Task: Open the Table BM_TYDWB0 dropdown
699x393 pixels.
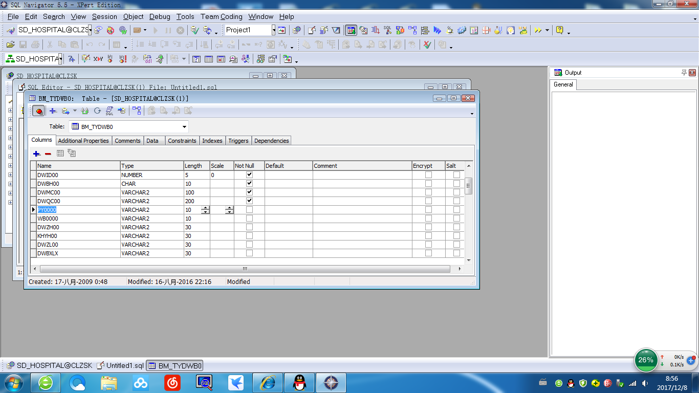Action: [184, 127]
